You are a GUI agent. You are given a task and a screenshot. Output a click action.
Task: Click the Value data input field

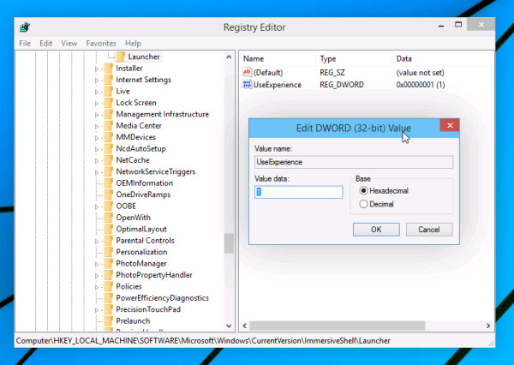point(299,192)
